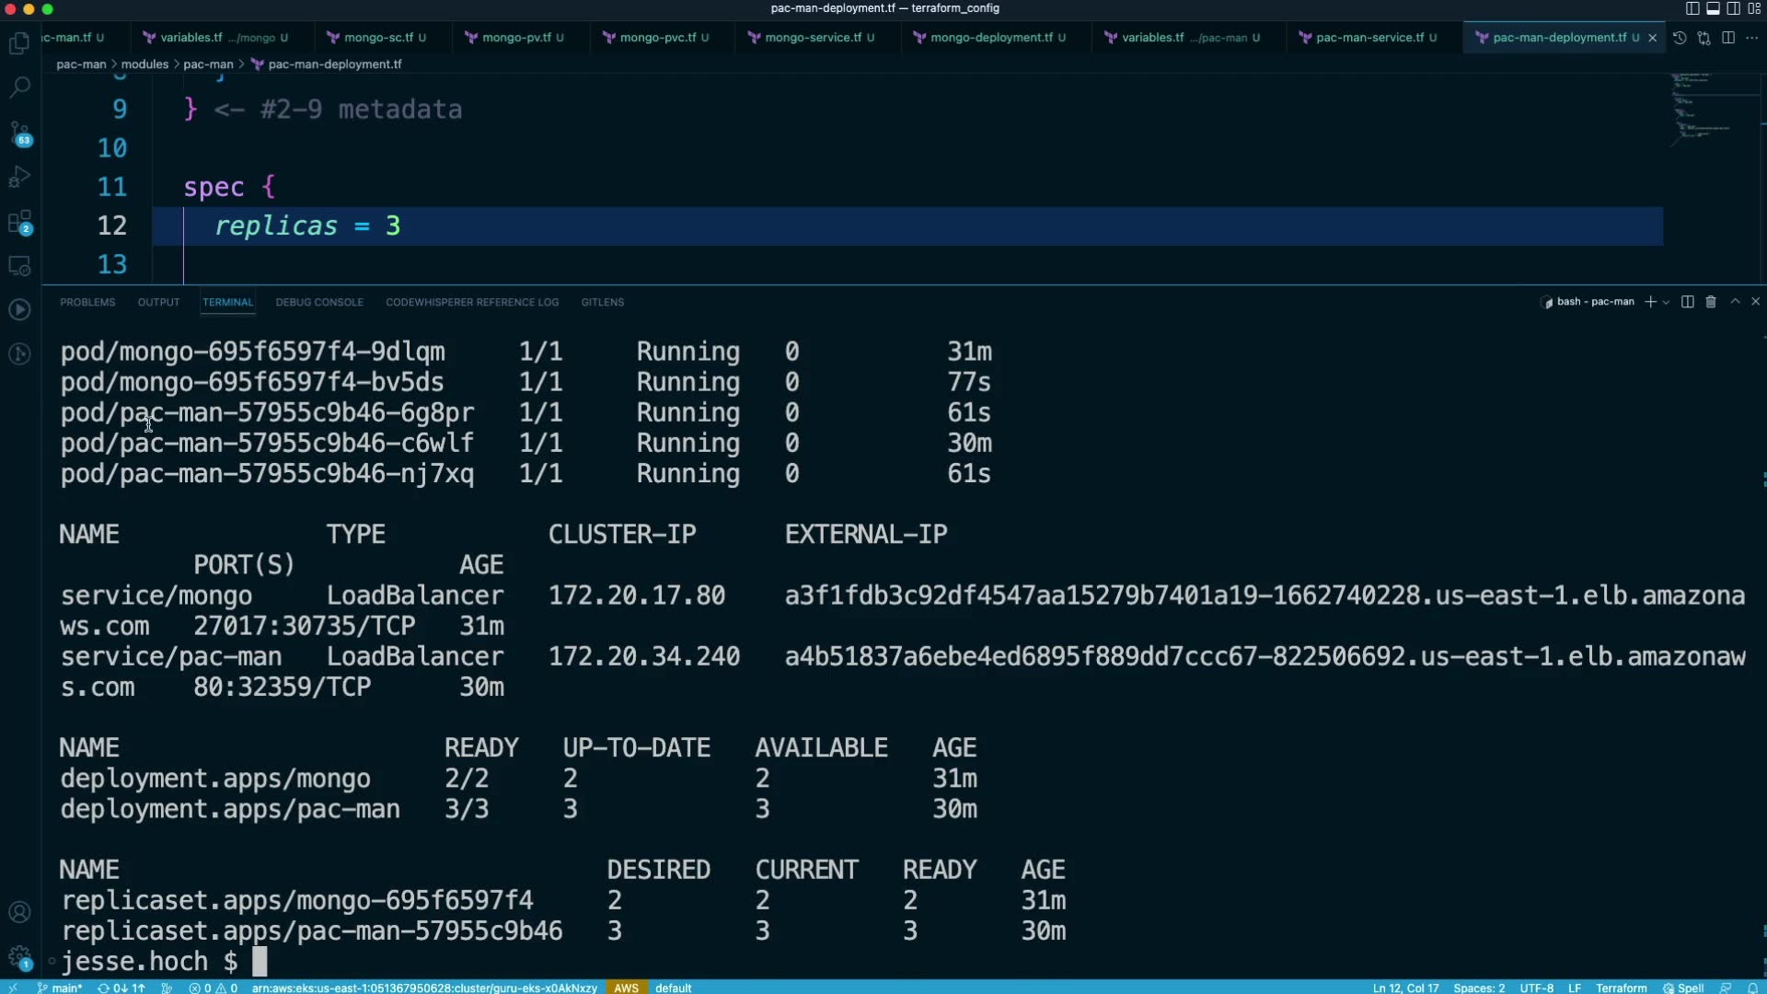
Task: Switch to the mongo-deployment.tf tab
Action: [x=990, y=38]
